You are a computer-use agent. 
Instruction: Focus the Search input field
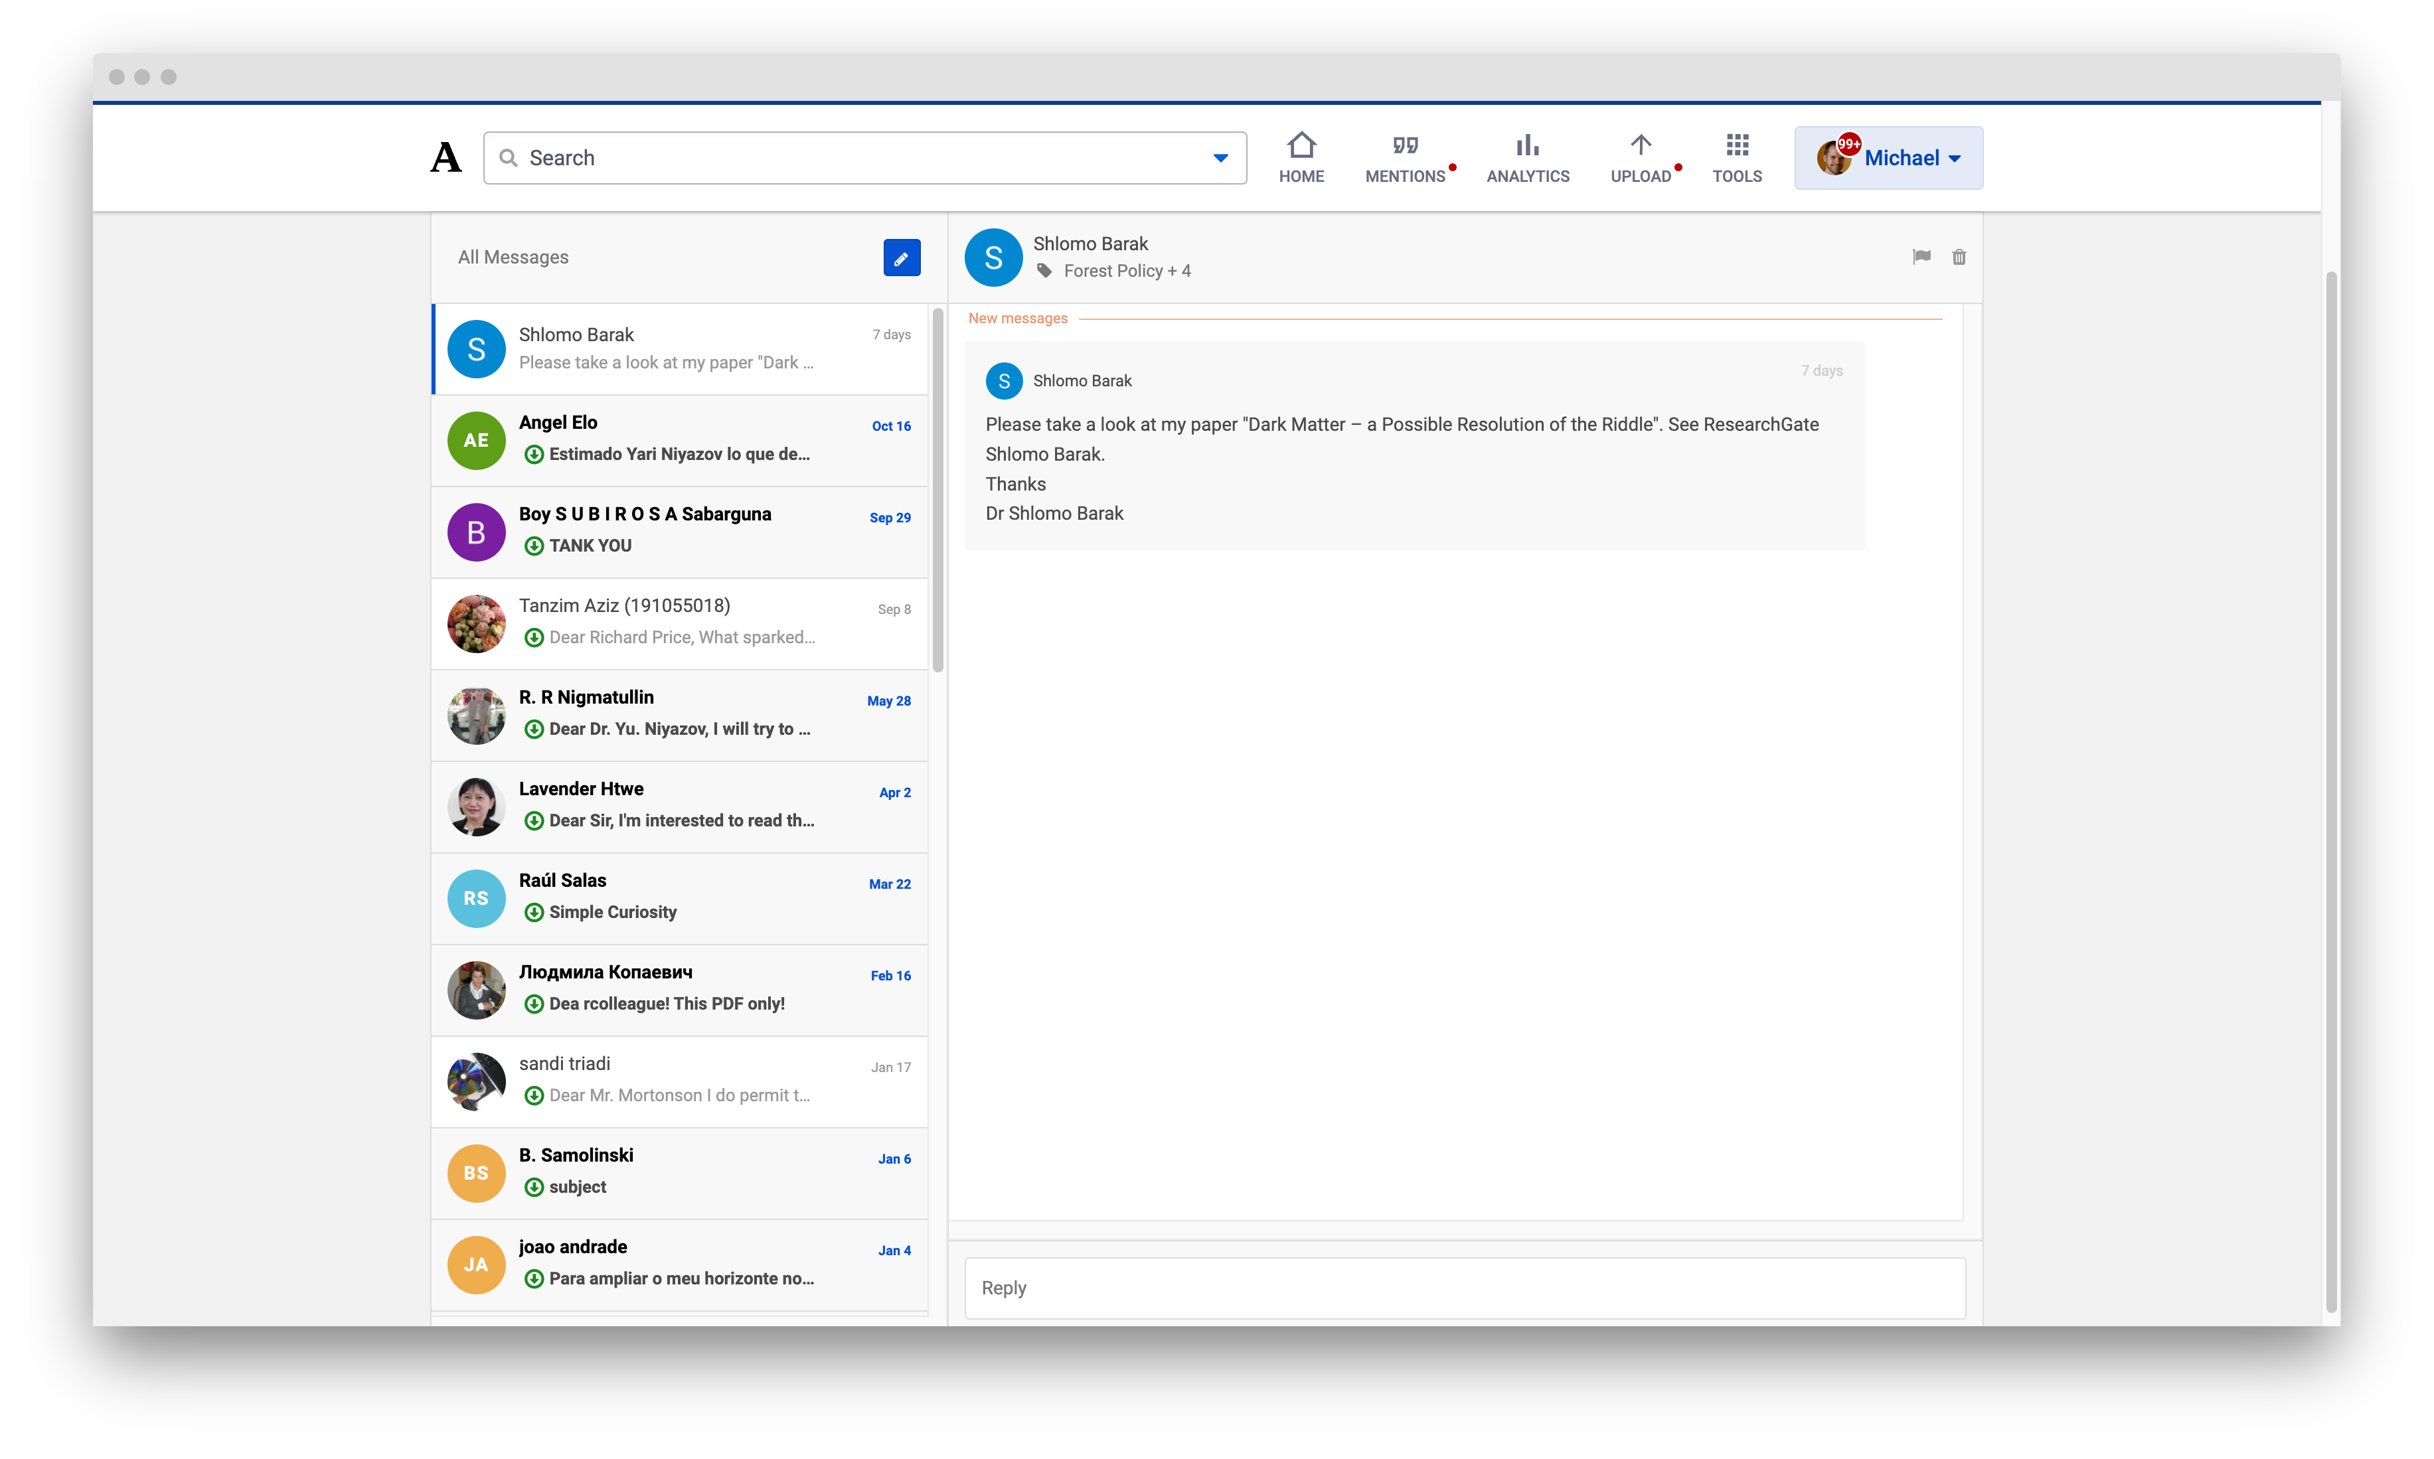864,157
